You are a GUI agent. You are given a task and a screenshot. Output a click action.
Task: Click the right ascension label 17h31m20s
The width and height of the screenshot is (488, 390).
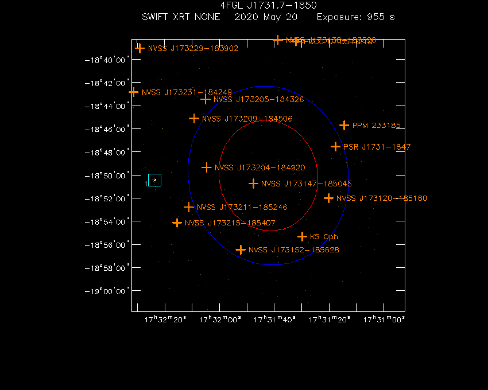[330, 319]
